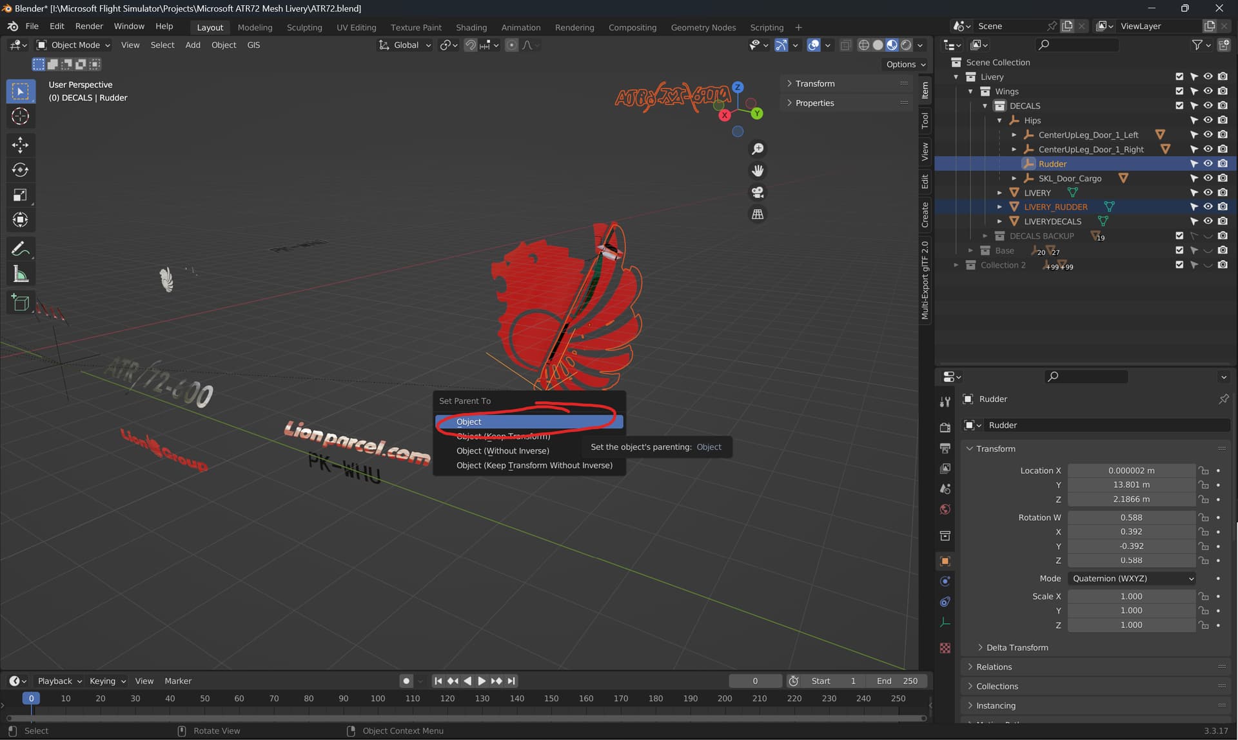Collapse the Wings collection
The height and width of the screenshot is (740, 1238).
coord(970,91)
